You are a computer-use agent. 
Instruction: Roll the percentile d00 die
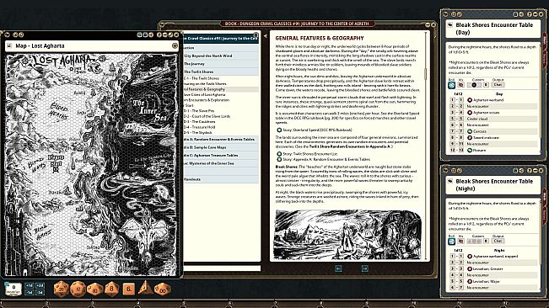[163, 289]
